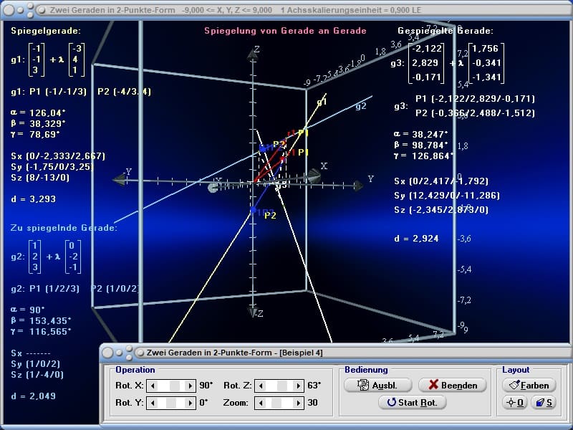
Task: Increase Rot. Z with right arrow
Action: [298, 386]
